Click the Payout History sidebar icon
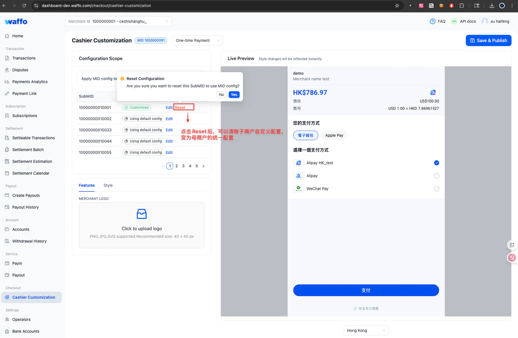The image size is (518, 338). click(7, 207)
